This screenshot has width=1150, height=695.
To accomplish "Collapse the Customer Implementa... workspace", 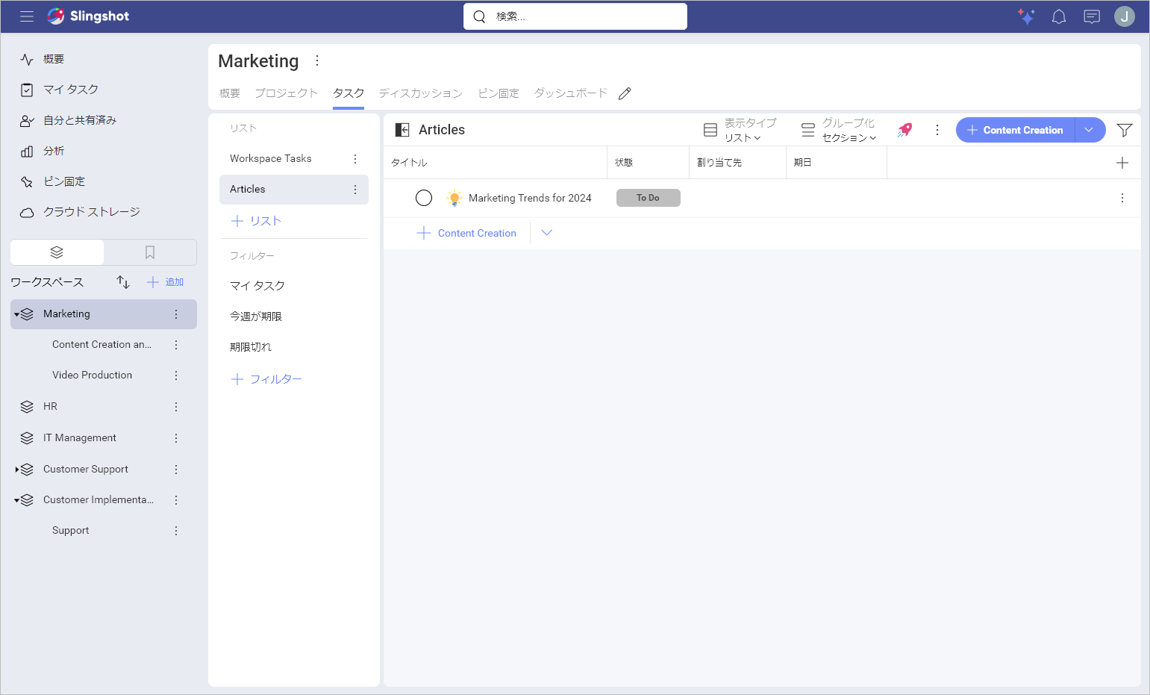I will [17, 500].
